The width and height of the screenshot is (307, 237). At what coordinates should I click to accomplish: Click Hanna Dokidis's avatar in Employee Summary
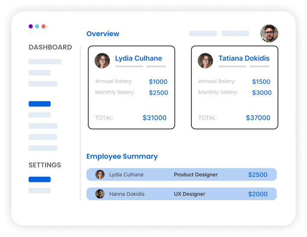[x=100, y=194]
